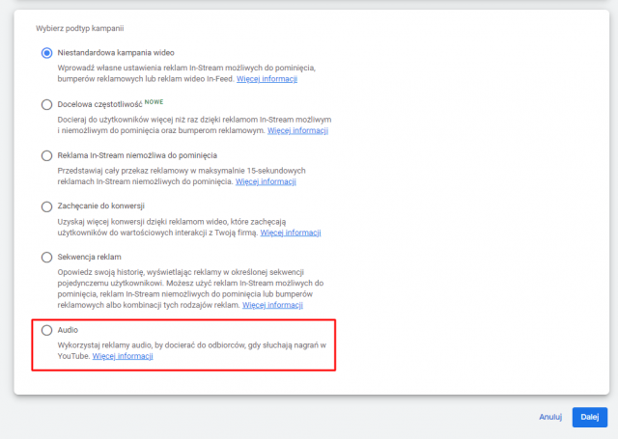This screenshot has width=618, height=439.
Task: Pick the Zachęcanie do konwersji radio button
Action: click(46, 206)
